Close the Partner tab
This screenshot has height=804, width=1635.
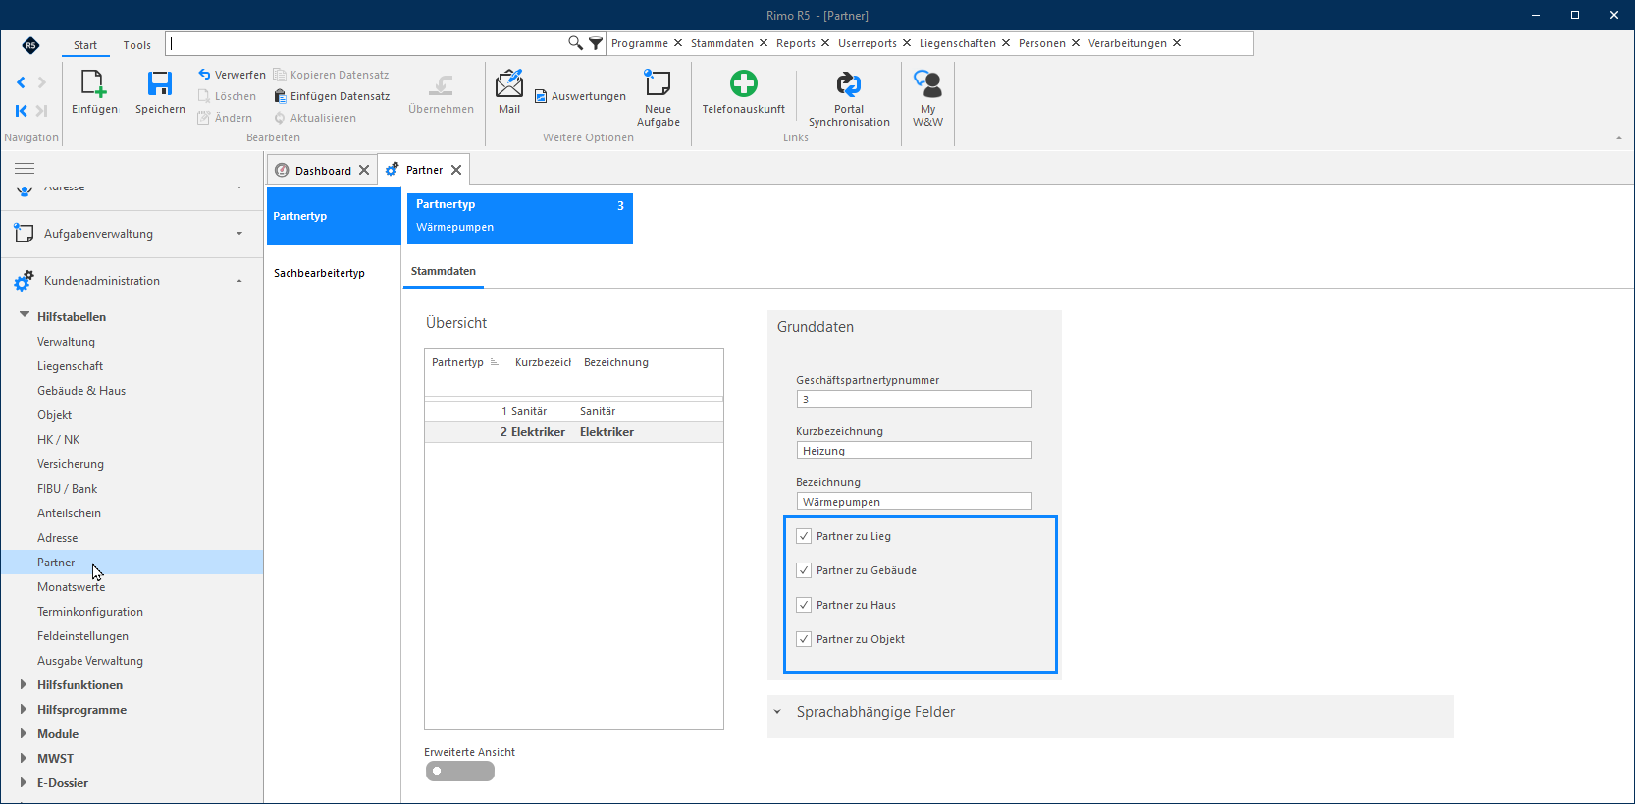(x=456, y=170)
